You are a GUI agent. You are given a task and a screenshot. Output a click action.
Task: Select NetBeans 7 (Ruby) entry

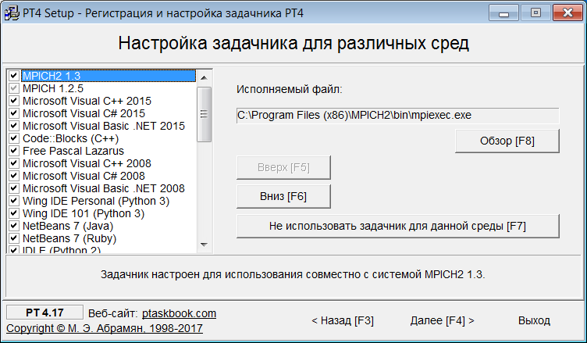tap(69, 238)
